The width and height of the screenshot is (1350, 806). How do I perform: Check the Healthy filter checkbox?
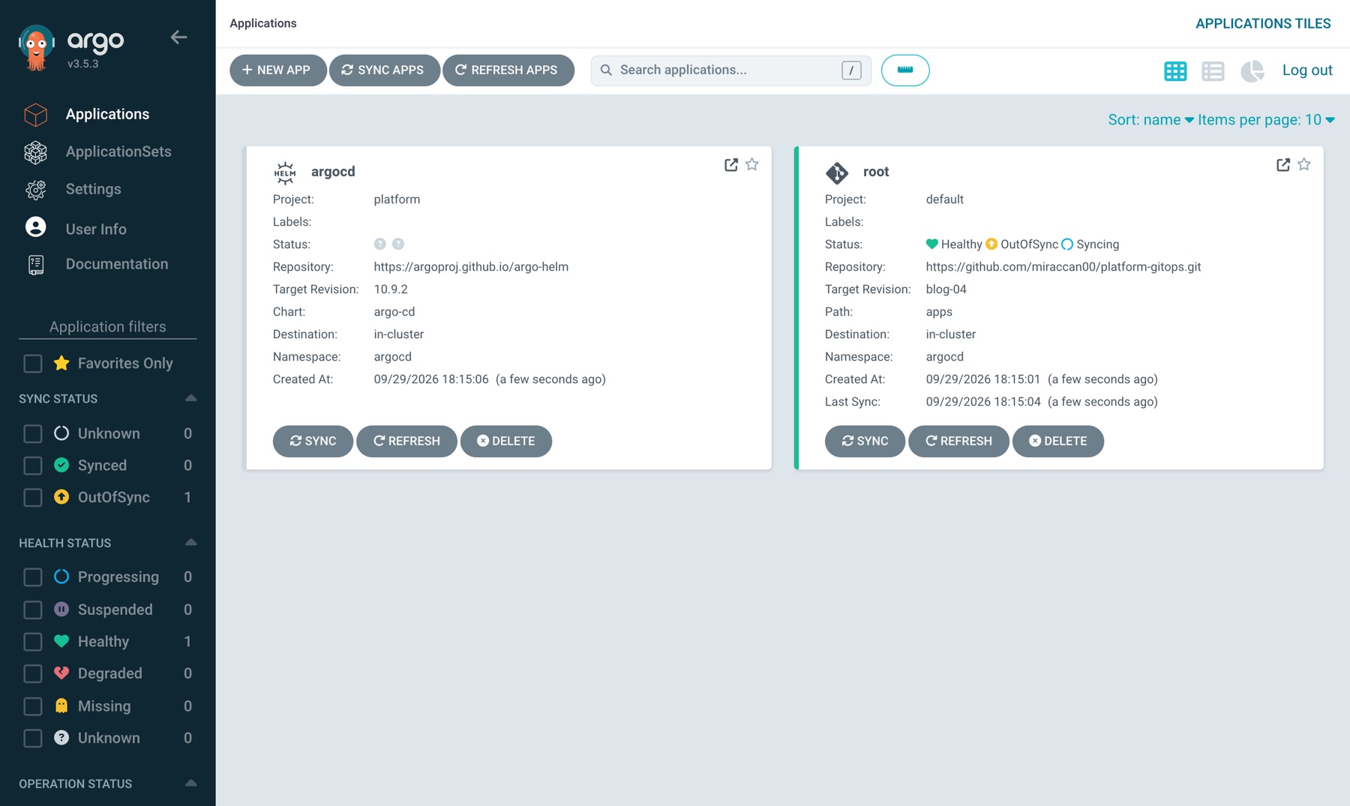[33, 642]
